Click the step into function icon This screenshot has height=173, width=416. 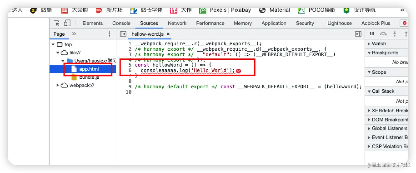395,34
